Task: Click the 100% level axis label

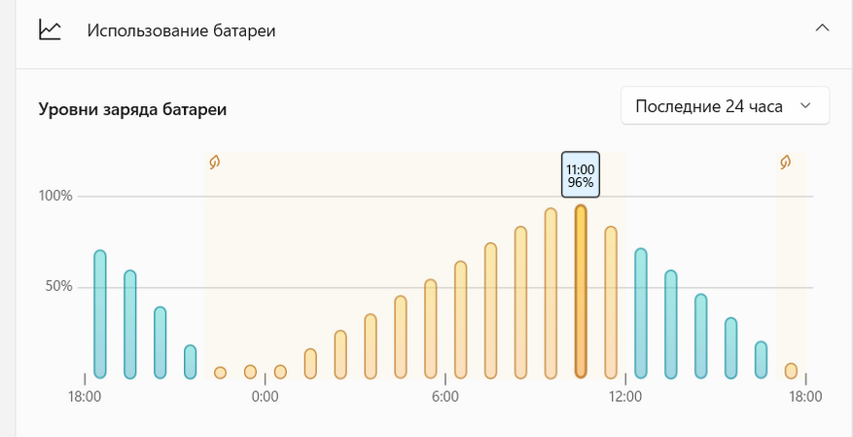Action: tap(55, 196)
